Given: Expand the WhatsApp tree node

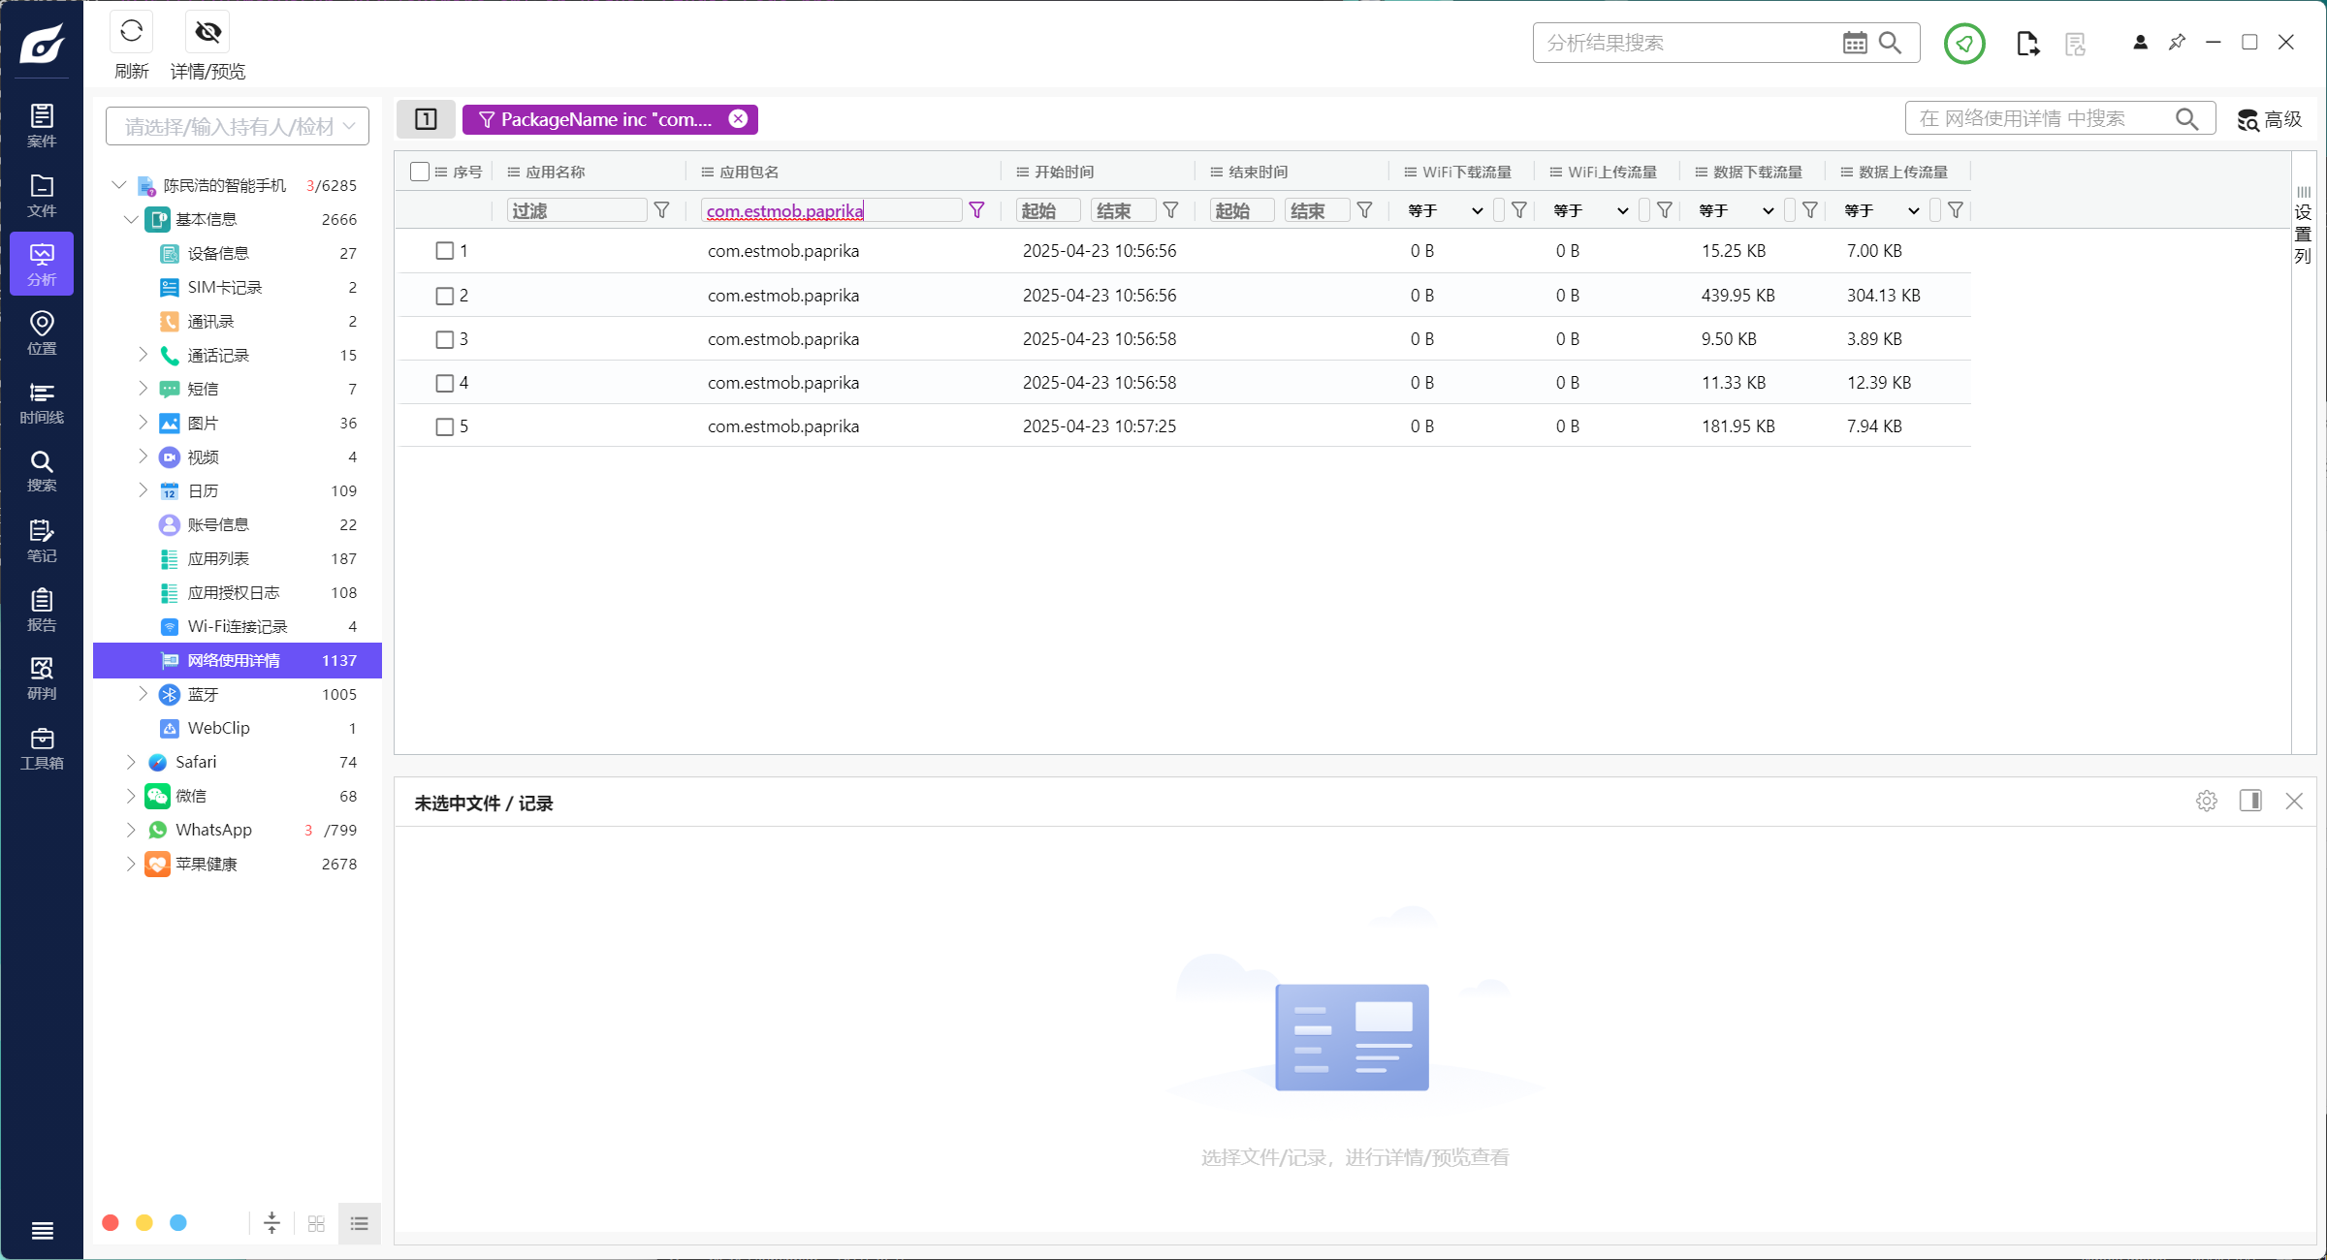Looking at the screenshot, I should click(x=131, y=830).
